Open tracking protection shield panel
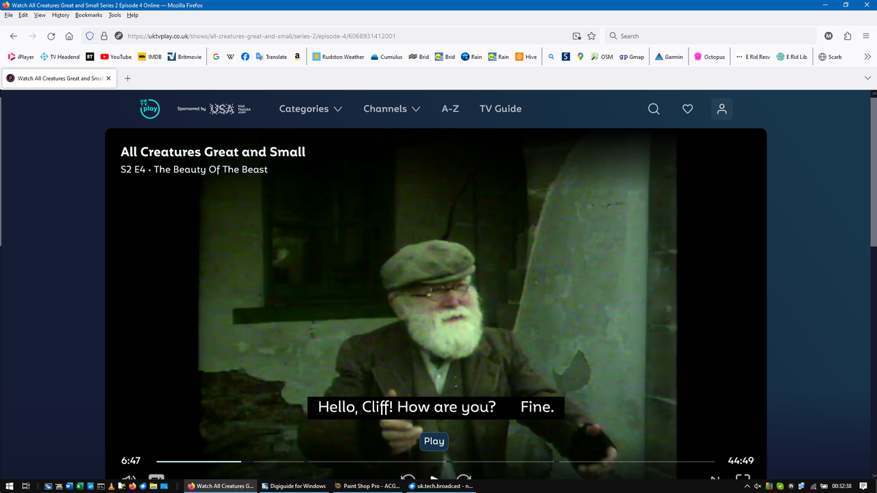Viewport: 877px width, 493px height. coord(89,36)
